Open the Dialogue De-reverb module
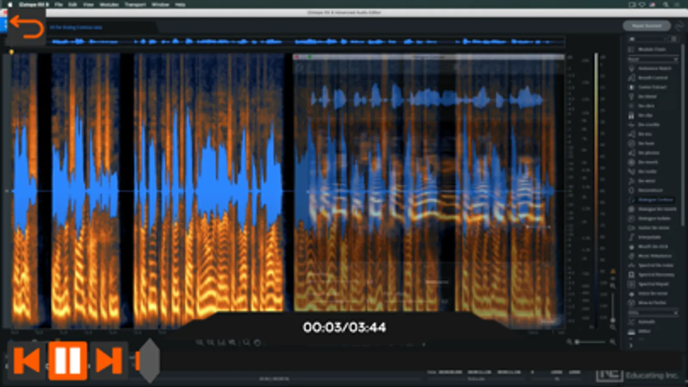The height and width of the screenshot is (387, 688). pyautogui.click(x=653, y=209)
